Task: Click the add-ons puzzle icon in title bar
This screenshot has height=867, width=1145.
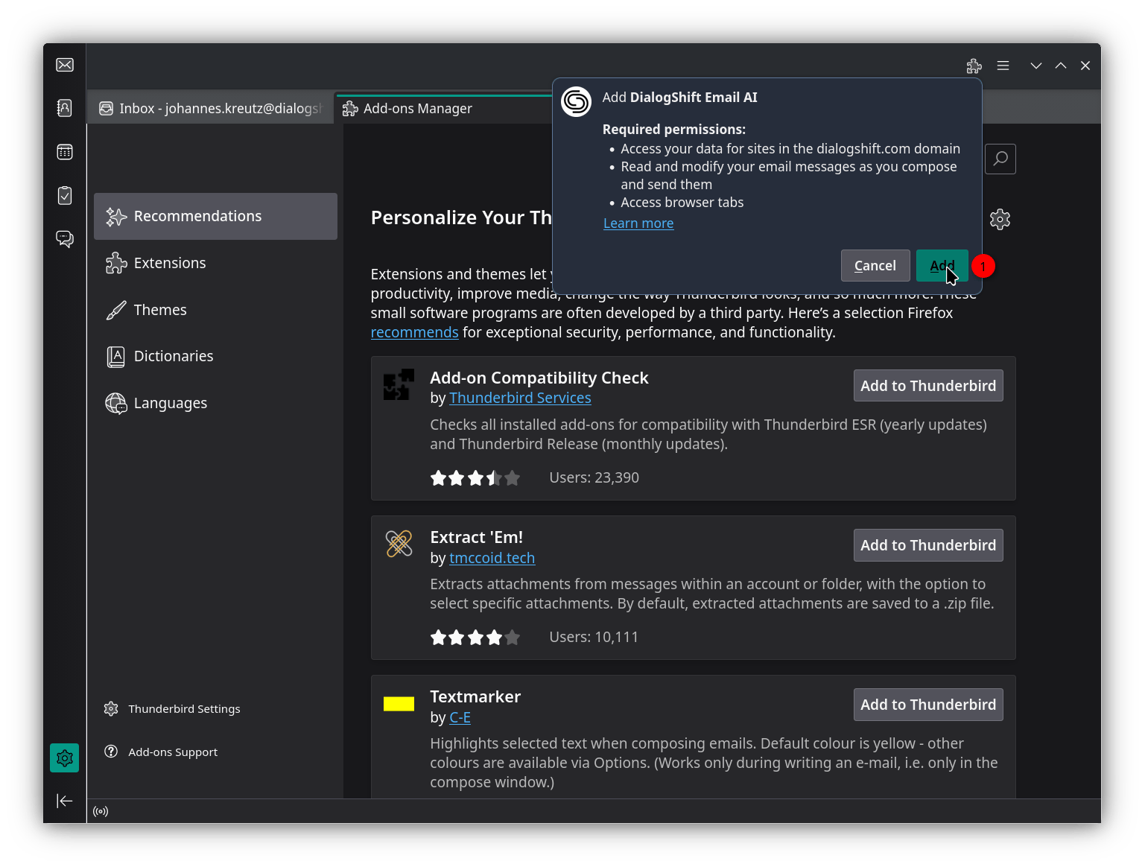Action: pos(974,66)
